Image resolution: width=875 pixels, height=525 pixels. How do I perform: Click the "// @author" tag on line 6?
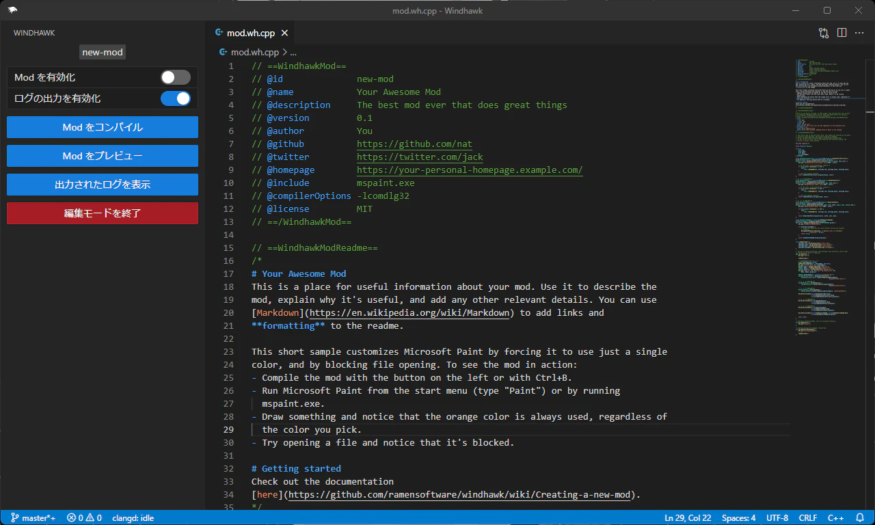[x=278, y=131]
